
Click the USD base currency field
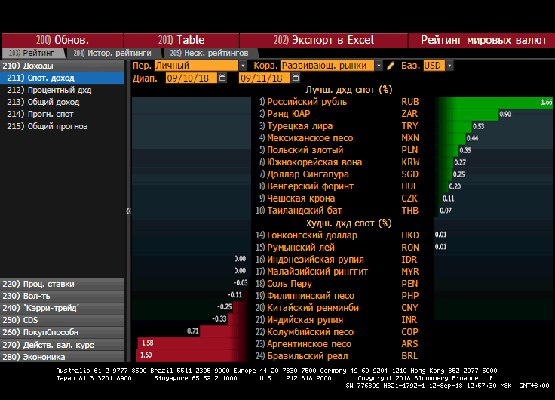tap(434, 66)
